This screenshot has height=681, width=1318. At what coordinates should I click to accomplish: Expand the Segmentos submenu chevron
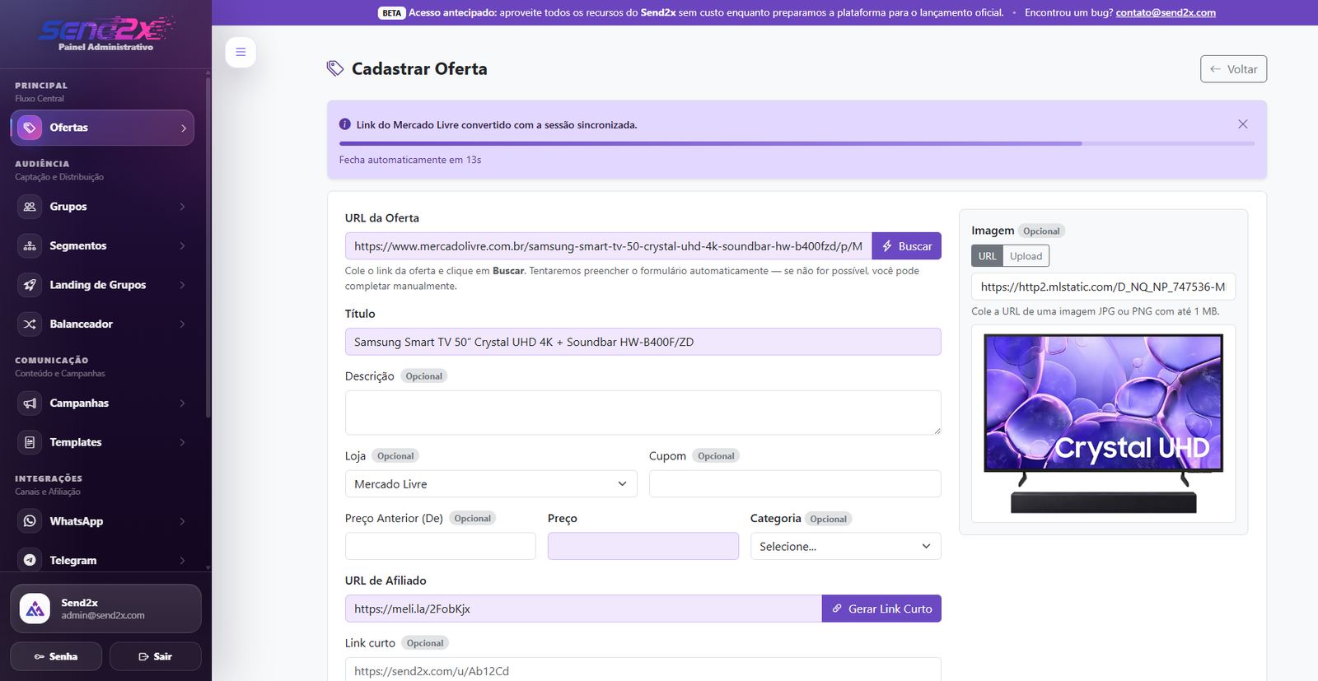182,245
